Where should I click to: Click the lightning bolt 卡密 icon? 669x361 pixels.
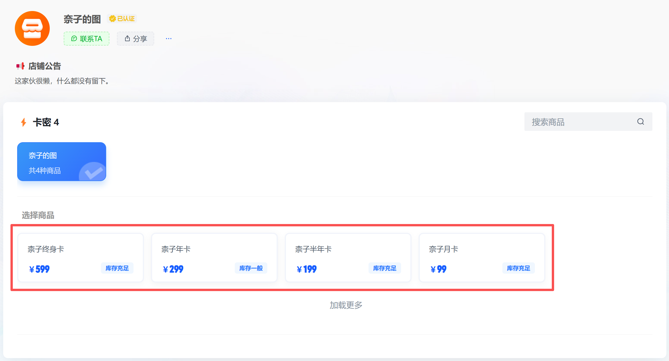click(x=24, y=122)
